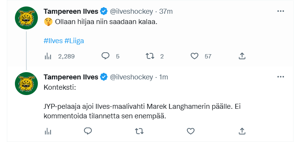
Task: View analytics of the Konteksti tweet
Action: [48, 131]
